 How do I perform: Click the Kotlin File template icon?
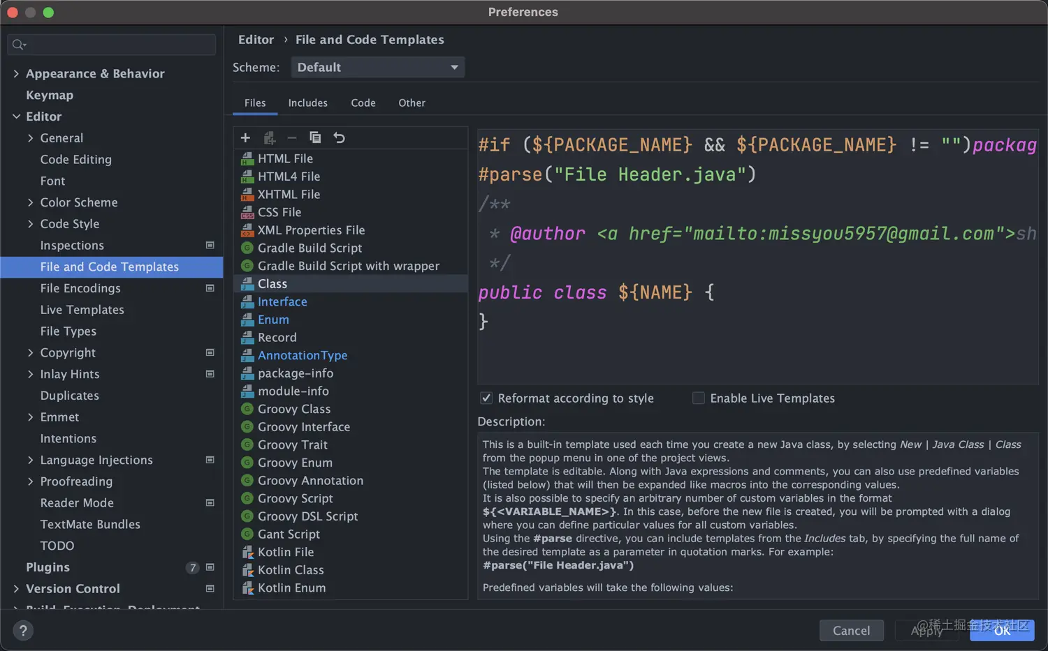[247, 552]
